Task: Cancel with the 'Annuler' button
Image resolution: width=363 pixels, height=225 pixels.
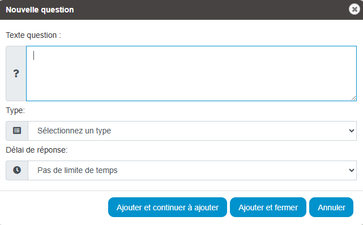Action: coord(331,207)
